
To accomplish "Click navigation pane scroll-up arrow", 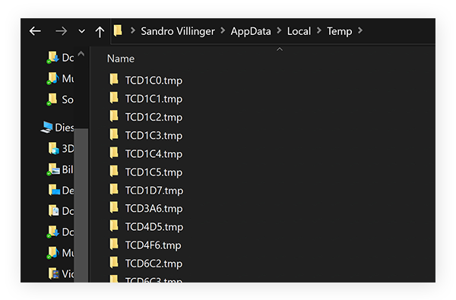I will pyautogui.click(x=81, y=54).
